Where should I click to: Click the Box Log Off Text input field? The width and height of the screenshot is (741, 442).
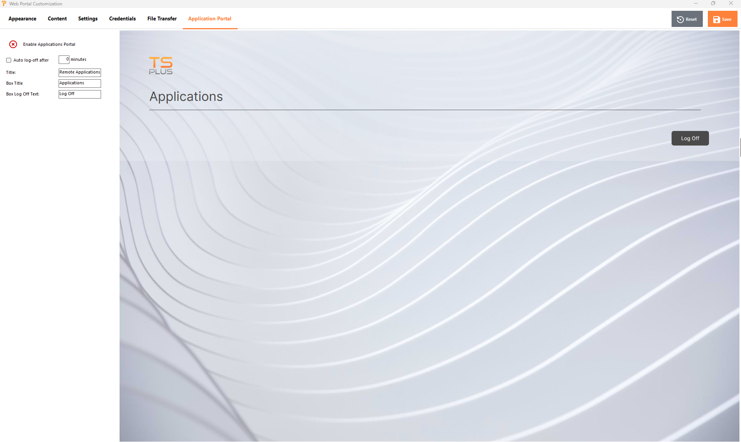(x=79, y=93)
